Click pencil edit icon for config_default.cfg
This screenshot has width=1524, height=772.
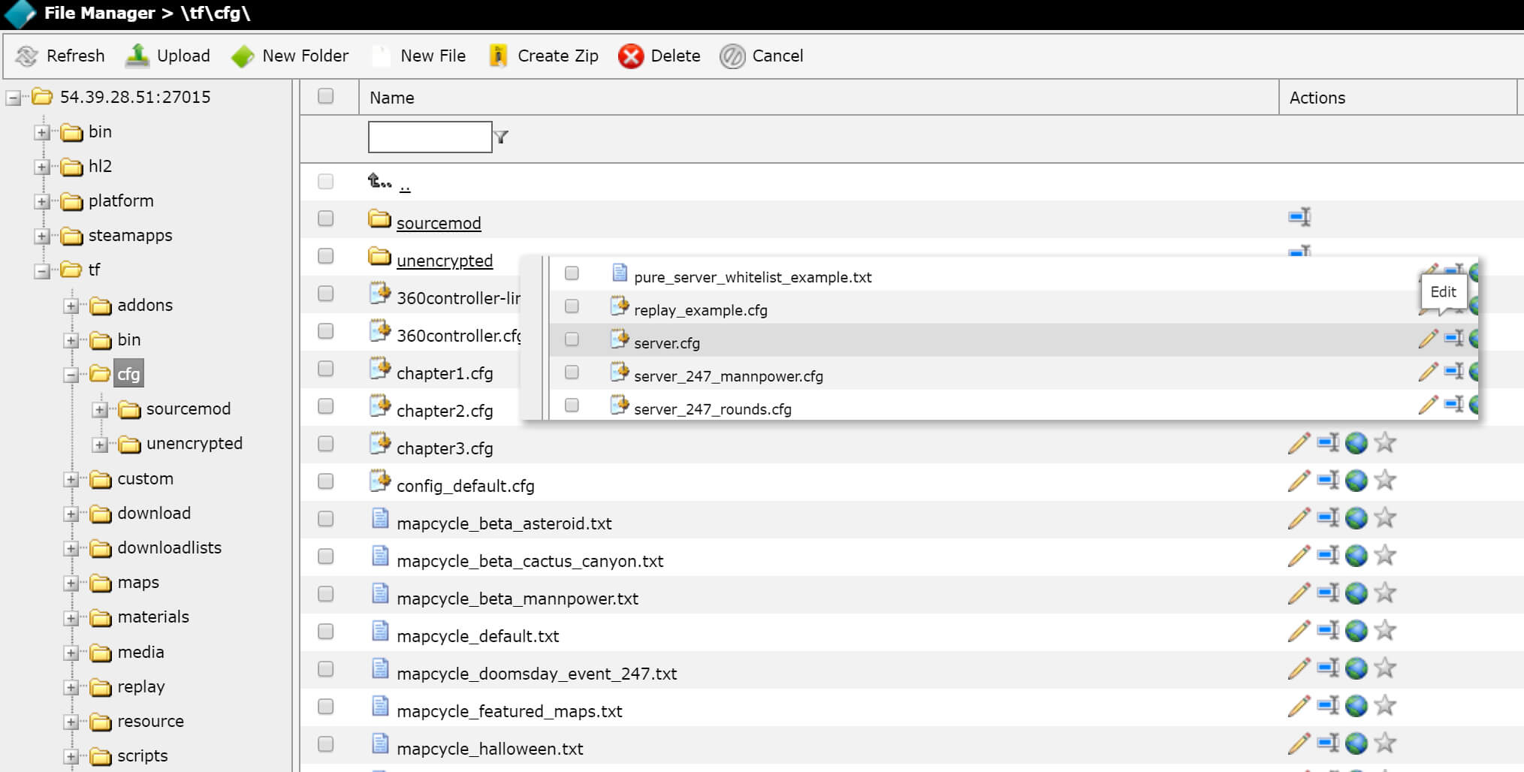pyautogui.click(x=1299, y=481)
